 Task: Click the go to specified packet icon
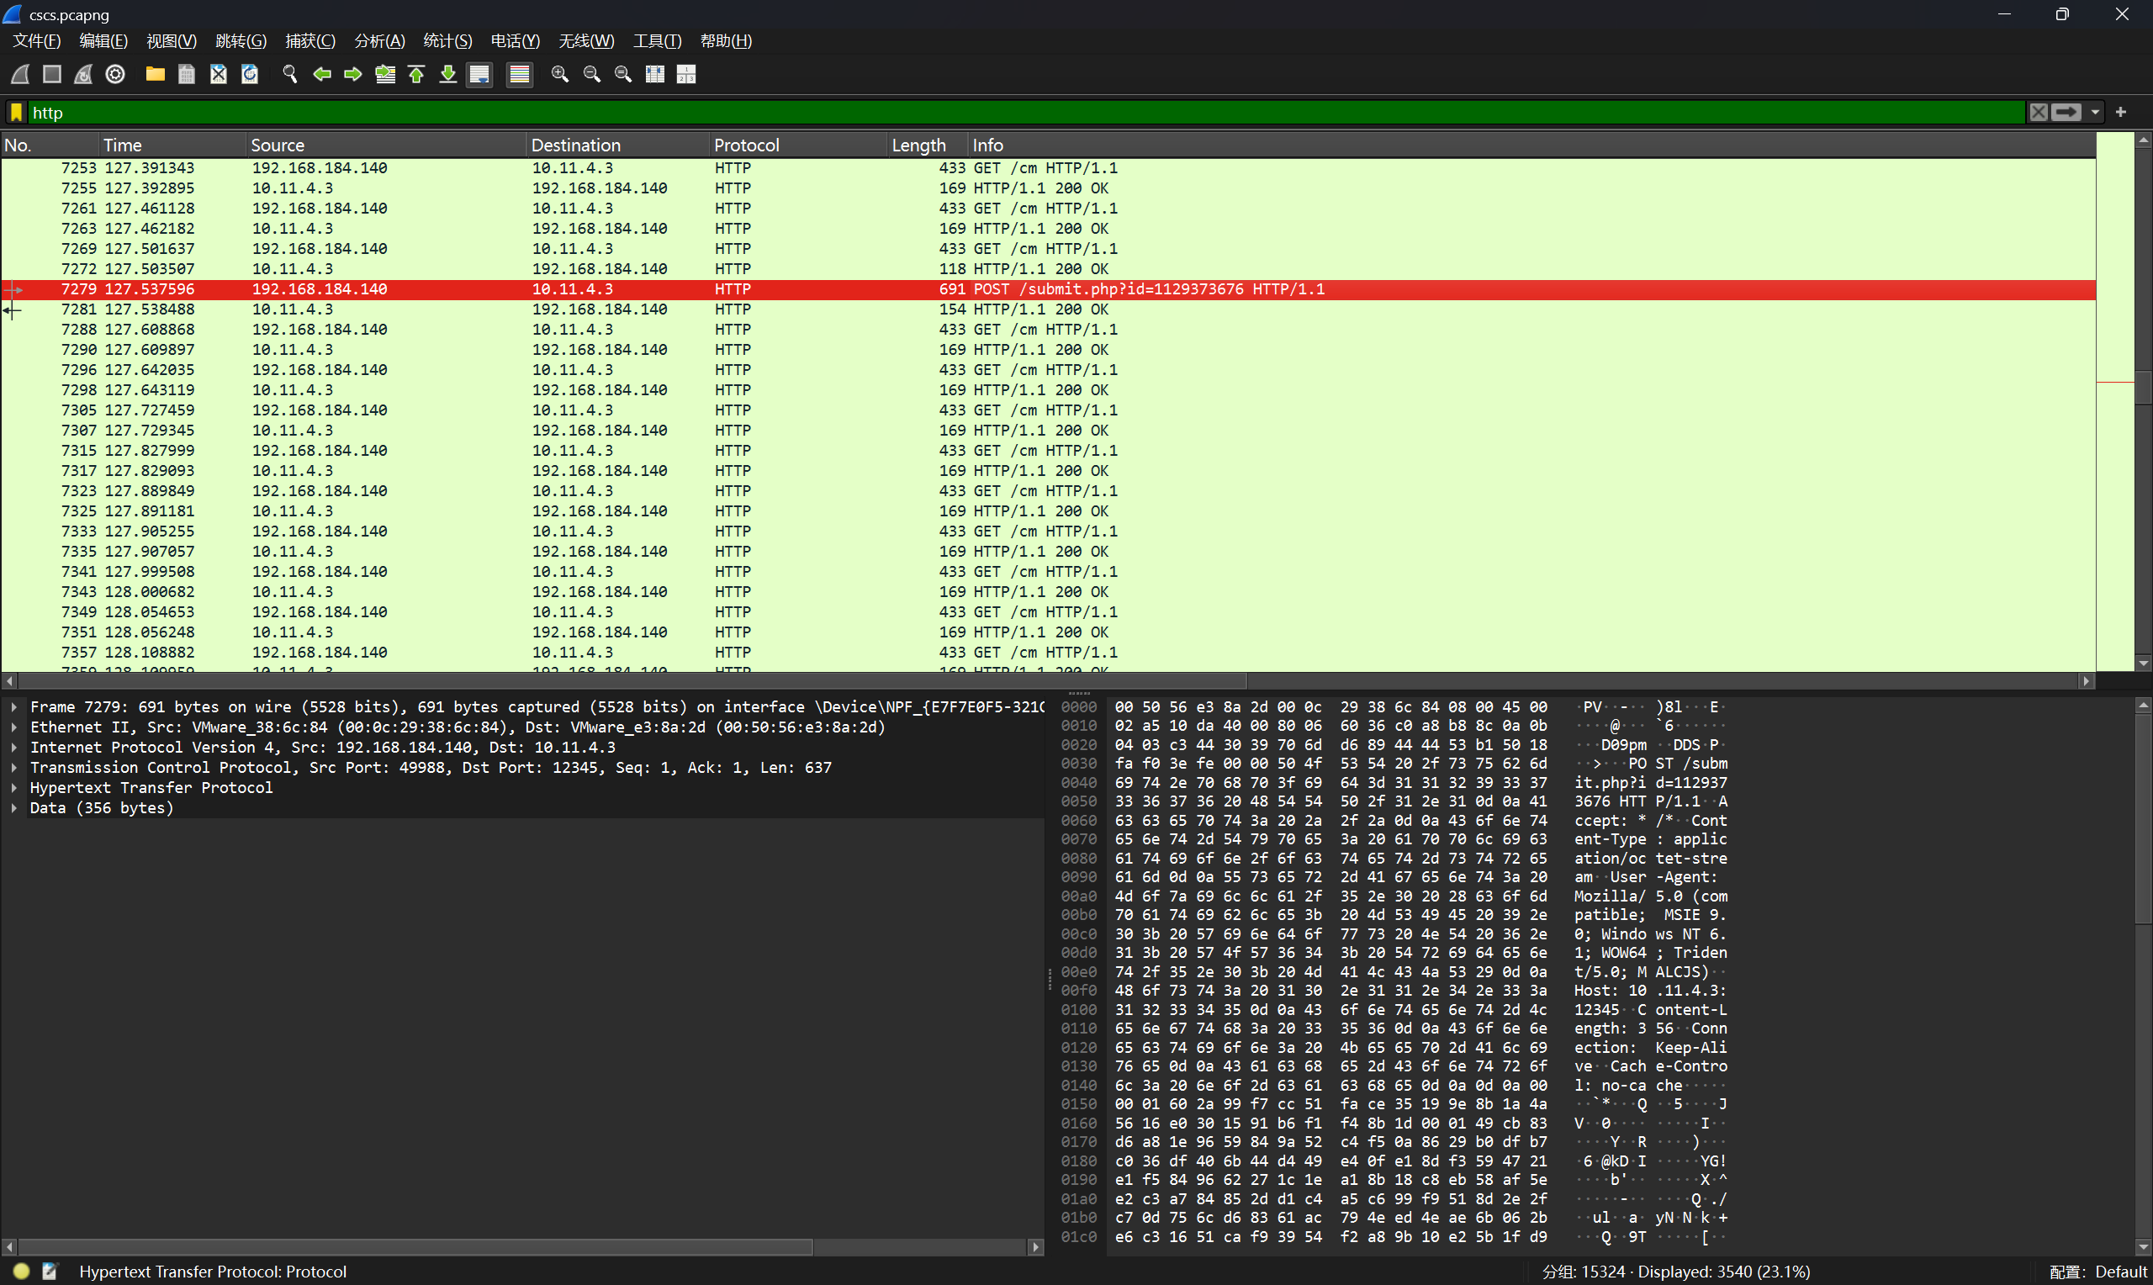[385, 75]
